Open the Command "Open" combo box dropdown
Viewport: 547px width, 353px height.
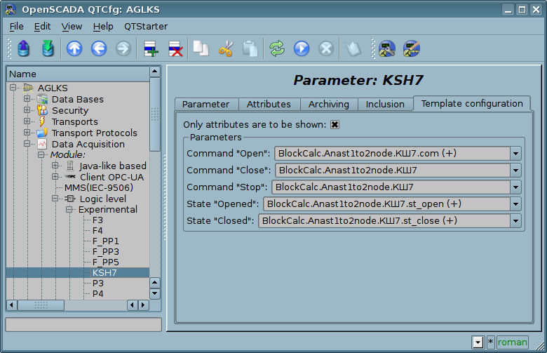[x=515, y=154]
